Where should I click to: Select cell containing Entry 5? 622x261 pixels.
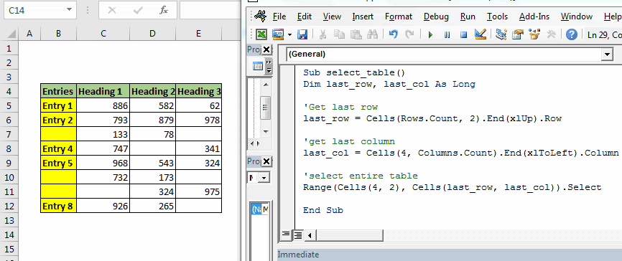click(x=58, y=163)
